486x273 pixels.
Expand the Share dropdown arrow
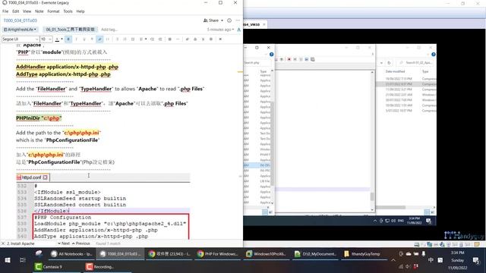pos(222,20)
